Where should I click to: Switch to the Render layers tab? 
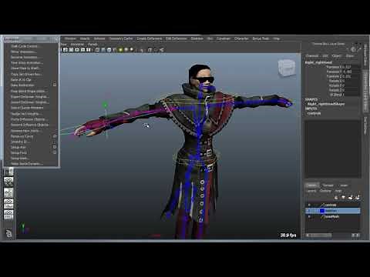pyautogui.click(x=328, y=185)
